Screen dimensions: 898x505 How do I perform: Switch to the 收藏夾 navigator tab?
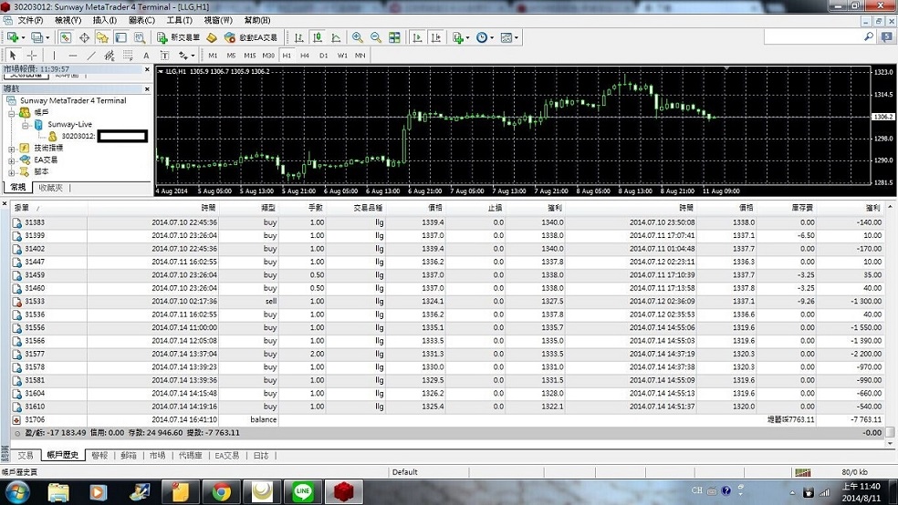click(x=51, y=188)
